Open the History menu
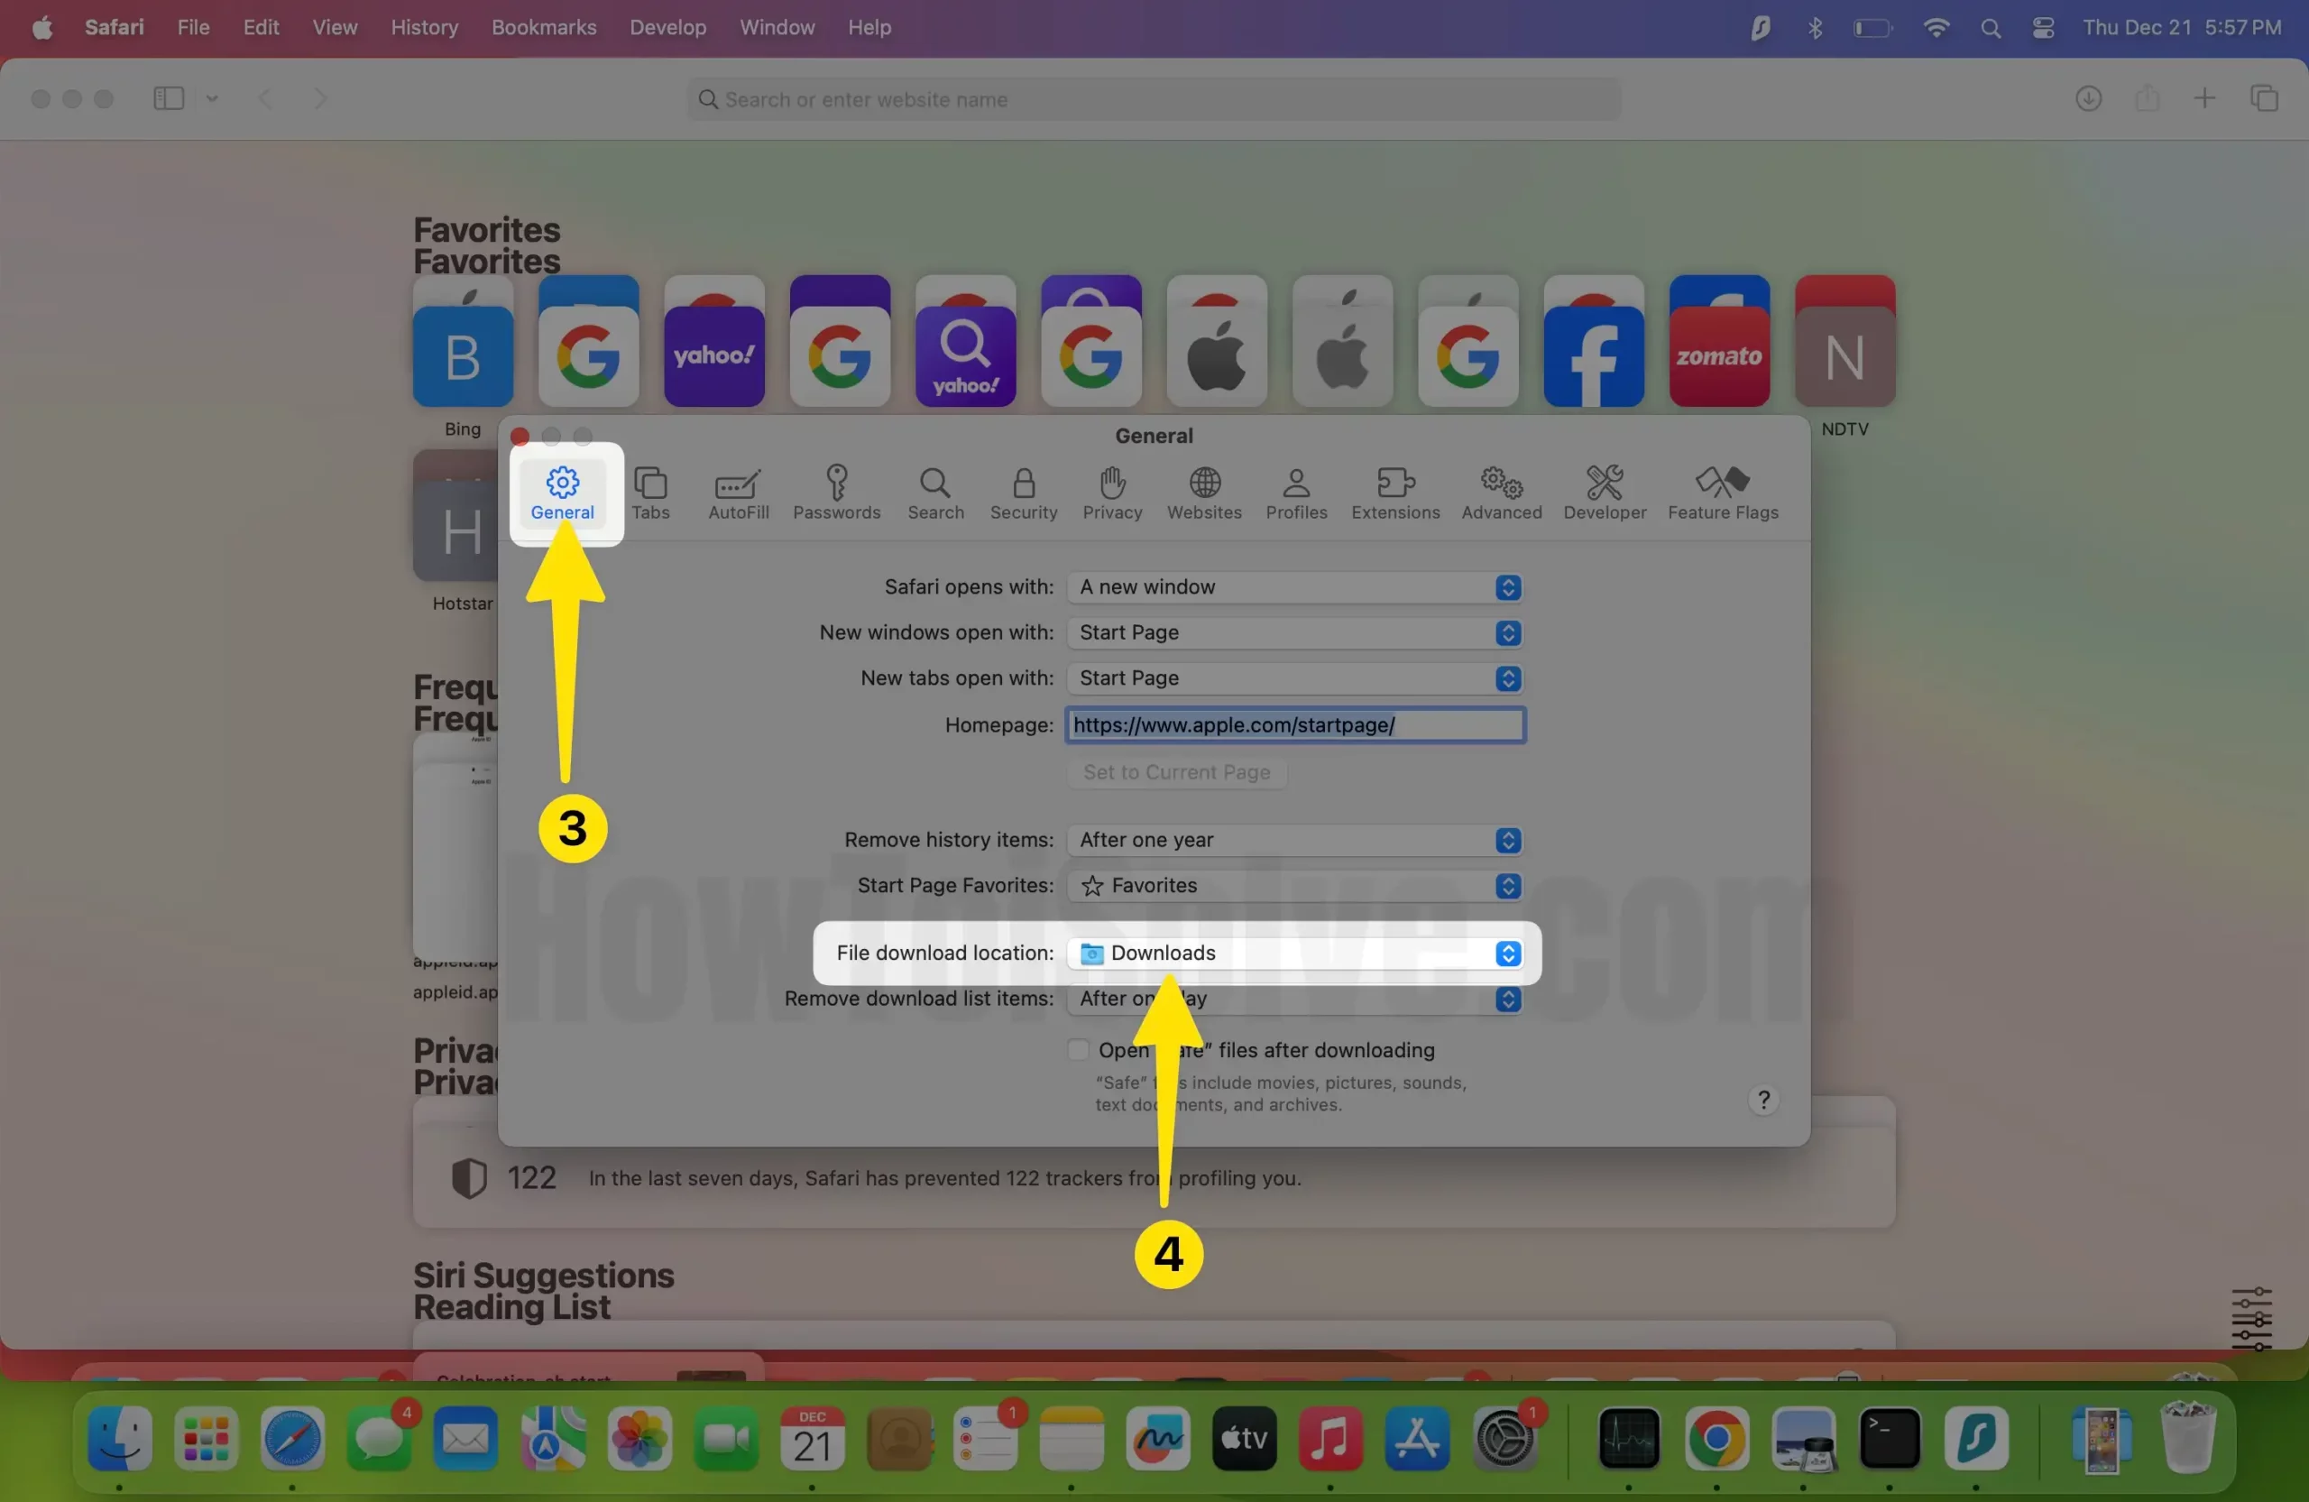Image resolution: width=2309 pixels, height=1502 pixels. tap(424, 27)
